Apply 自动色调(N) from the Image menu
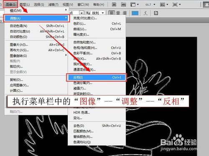209x156 pixels. point(36,26)
